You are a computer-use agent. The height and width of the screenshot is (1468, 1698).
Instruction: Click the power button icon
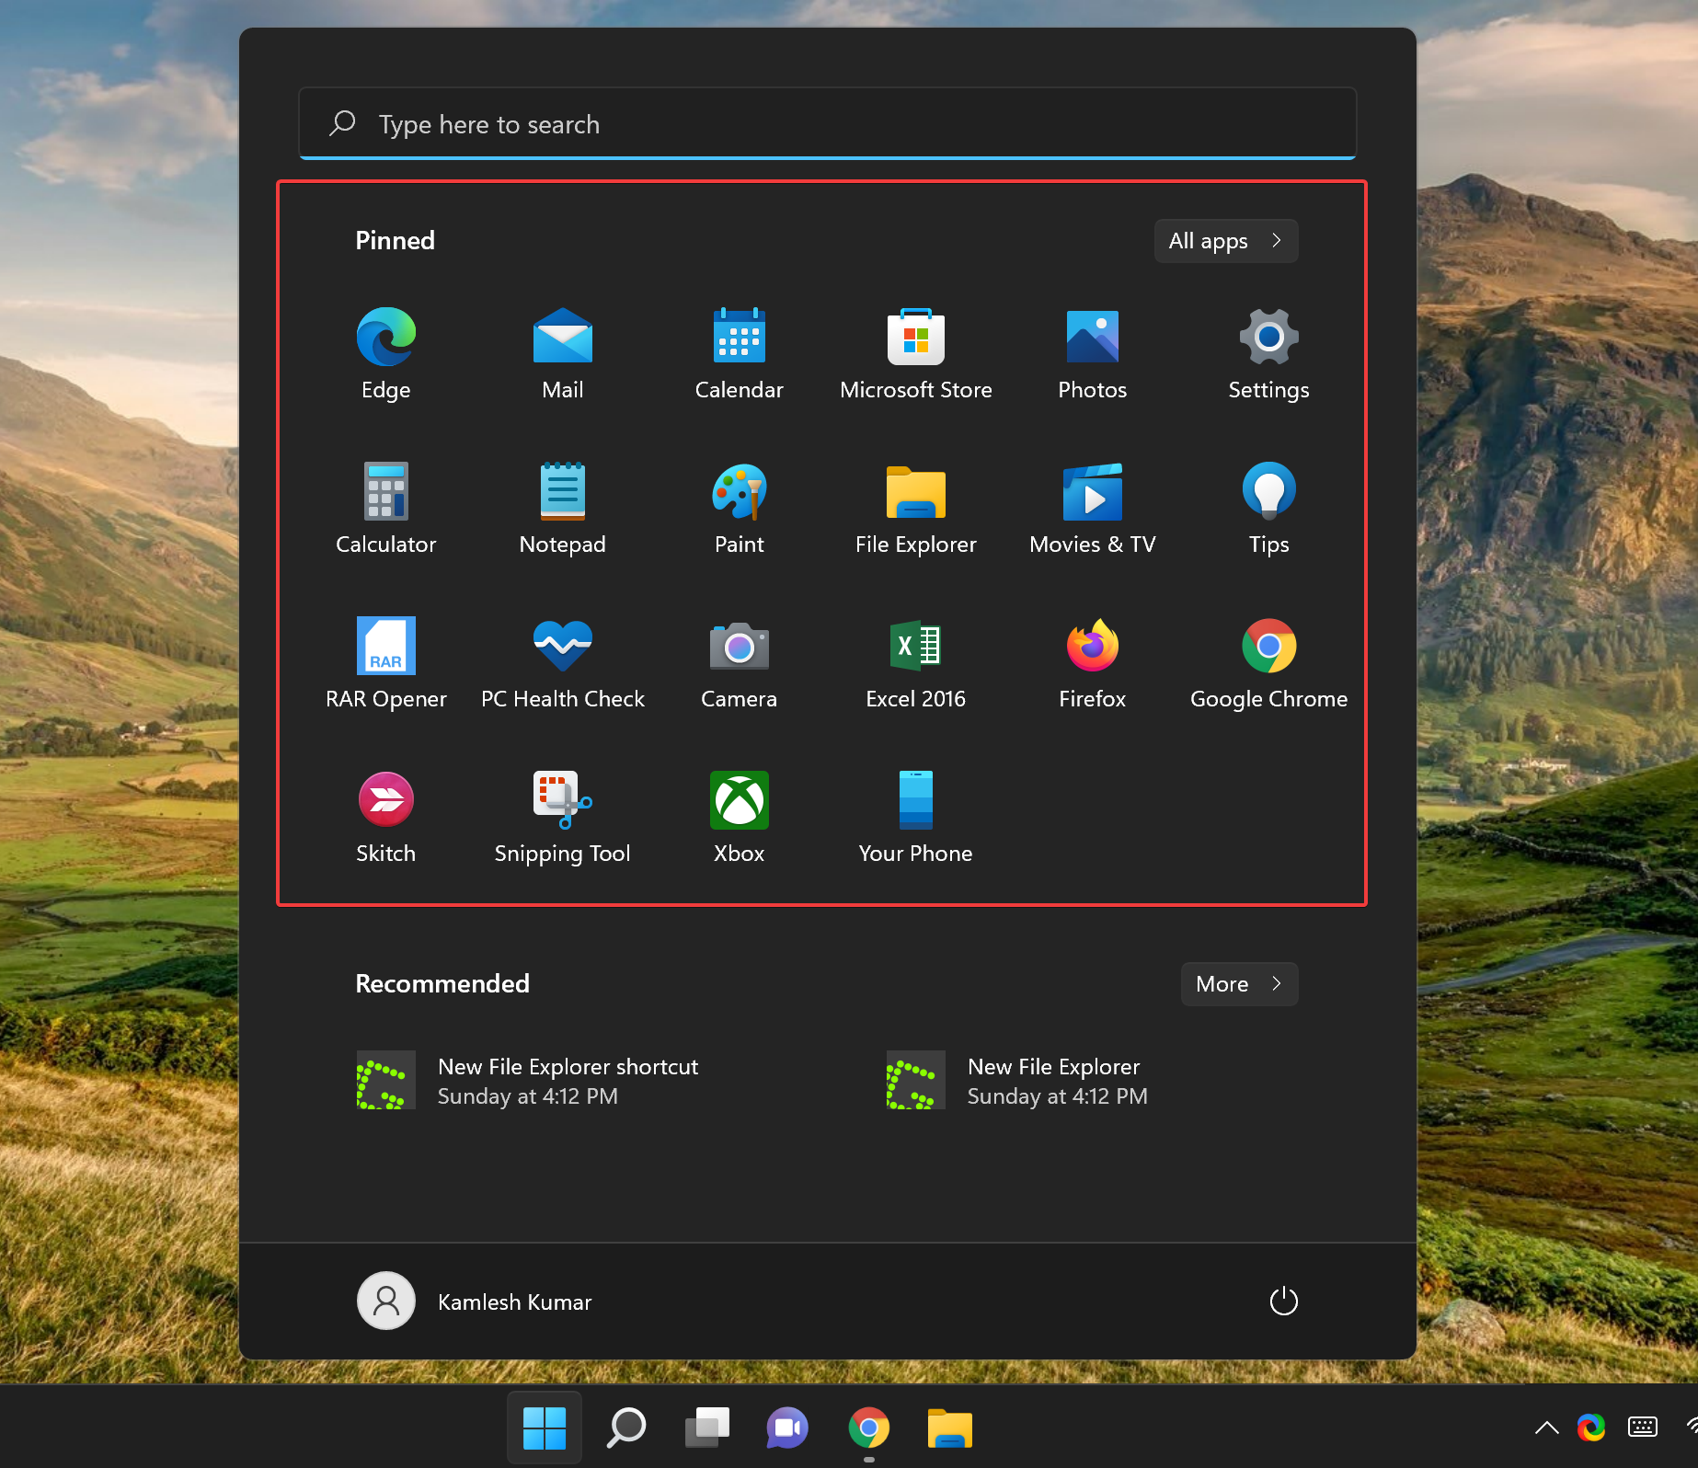click(1283, 1301)
